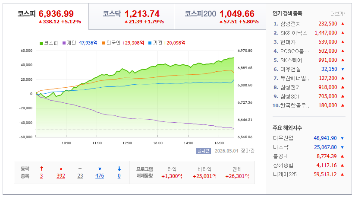Open 삼성전자 stock page

coord(291,24)
